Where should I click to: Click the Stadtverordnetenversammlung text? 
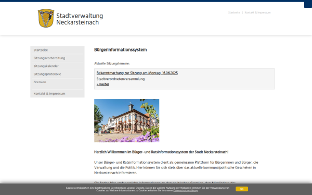click(x=121, y=79)
